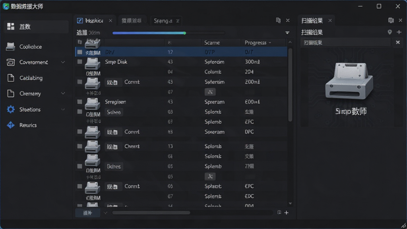Open the filter dropdown right of the slider
The width and height of the screenshot is (407, 229).
tap(287, 33)
